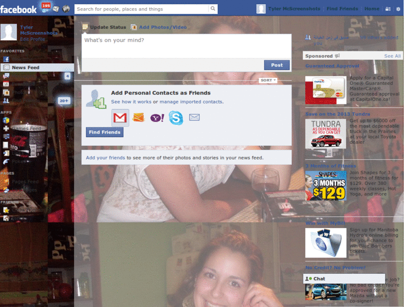Open Find Friends icon in sidebar favorites
Viewport: 409px width, 307px height.
click(6, 100)
